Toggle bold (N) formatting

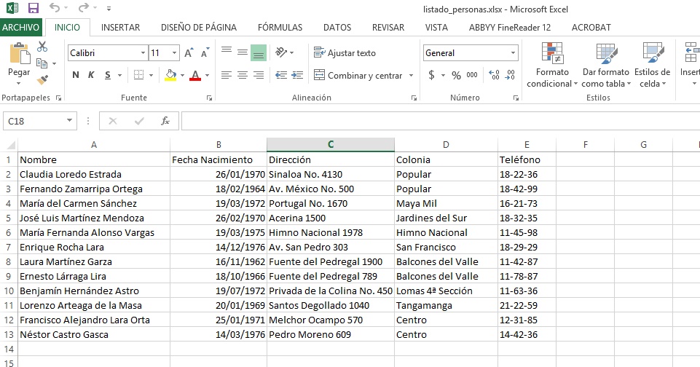pos(76,75)
